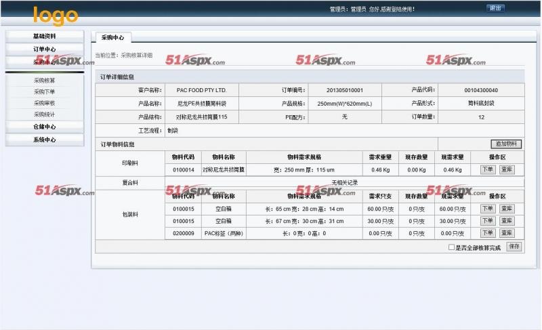Click the 退出 logout button
This screenshot has width=542, height=330.
495,8
